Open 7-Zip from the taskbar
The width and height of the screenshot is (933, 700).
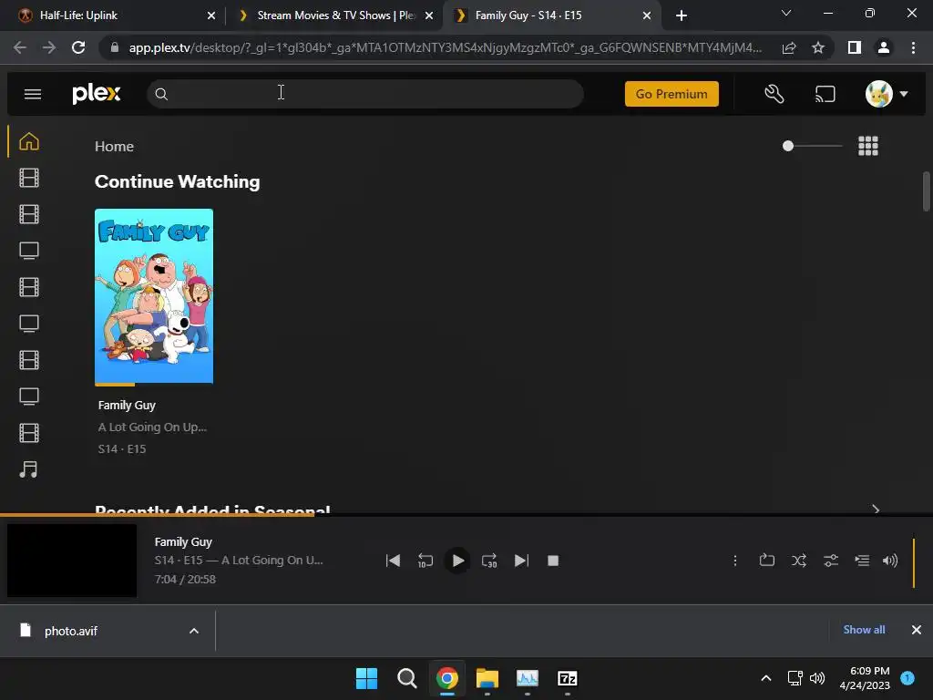[567, 678]
